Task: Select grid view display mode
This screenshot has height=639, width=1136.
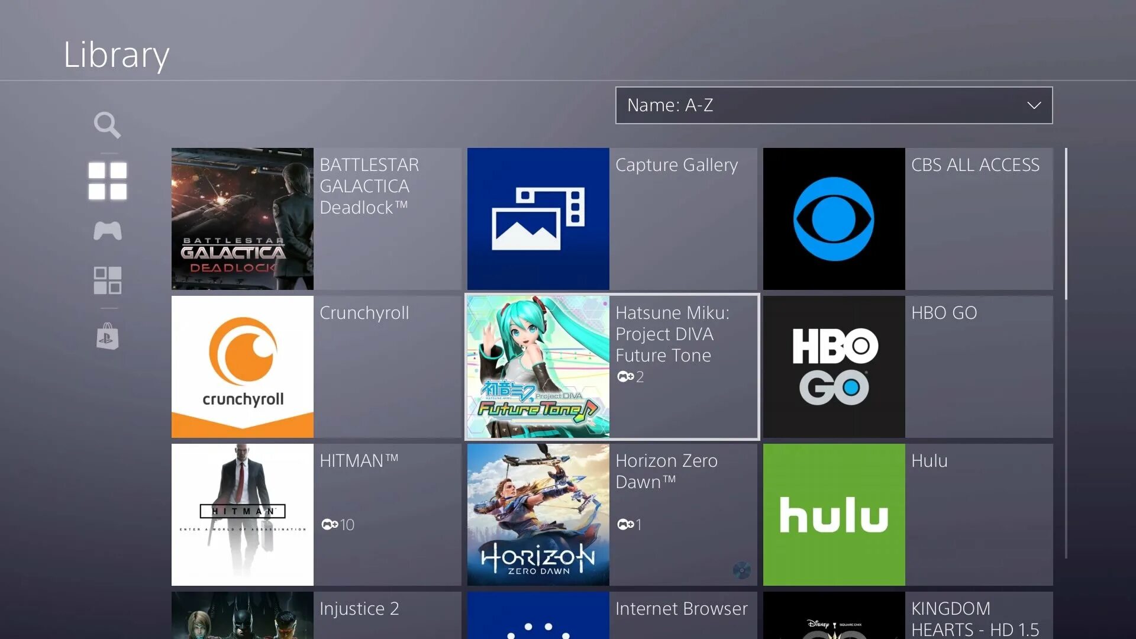Action: click(108, 178)
